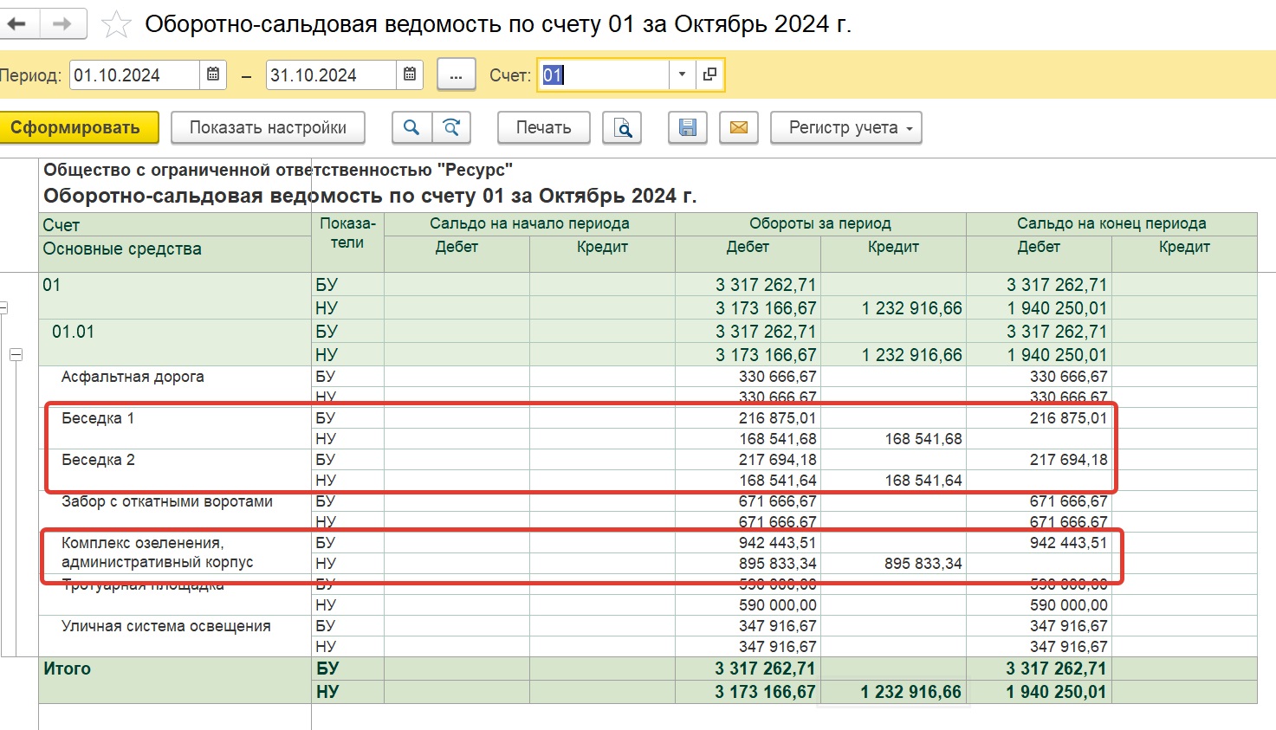
Task: Click the value 168 541,64 in credit turnover
Action: pyautogui.click(x=923, y=481)
